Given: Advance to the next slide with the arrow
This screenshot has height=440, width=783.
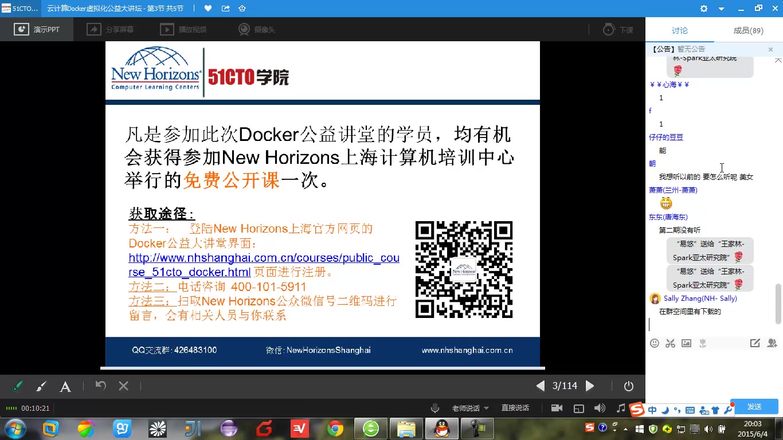Looking at the screenshot, I should point(590,386).
